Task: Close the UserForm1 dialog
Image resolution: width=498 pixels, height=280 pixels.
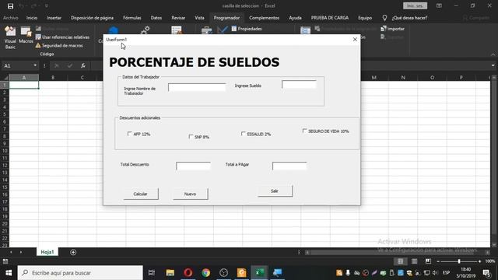Action: (x=355, y=40)
